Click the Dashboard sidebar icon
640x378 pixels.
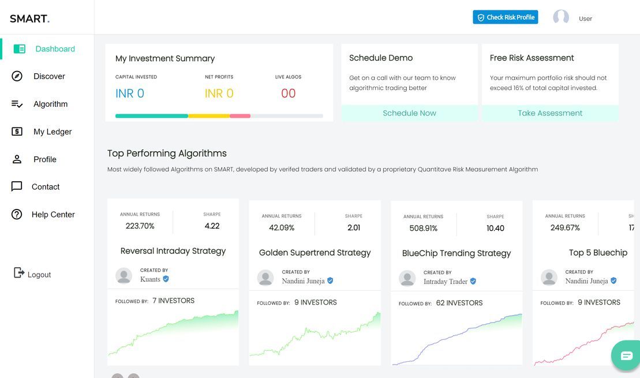(x=19, y=49)
